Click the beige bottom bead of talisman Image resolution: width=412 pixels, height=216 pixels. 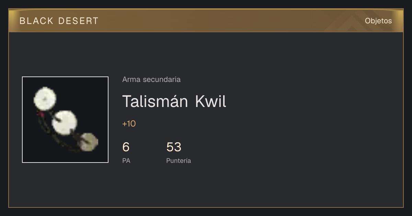coord(89,142)
